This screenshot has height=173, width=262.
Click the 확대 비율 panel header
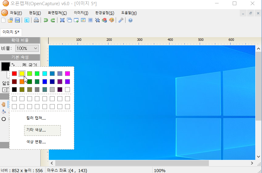coord(20,40)
